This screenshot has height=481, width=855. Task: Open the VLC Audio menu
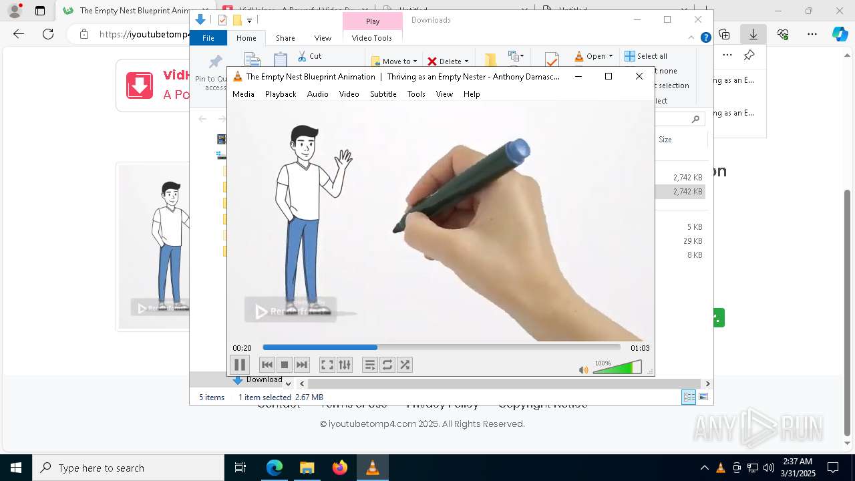tap(318, 94)
